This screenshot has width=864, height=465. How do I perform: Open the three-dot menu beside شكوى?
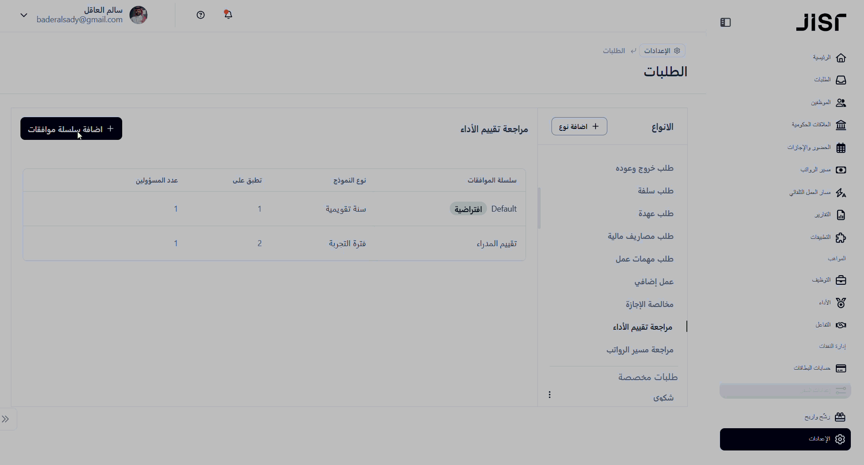[x=550, y=395]
